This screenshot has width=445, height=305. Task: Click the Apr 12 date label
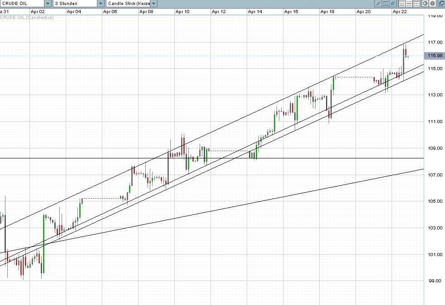tap(219, 12)
